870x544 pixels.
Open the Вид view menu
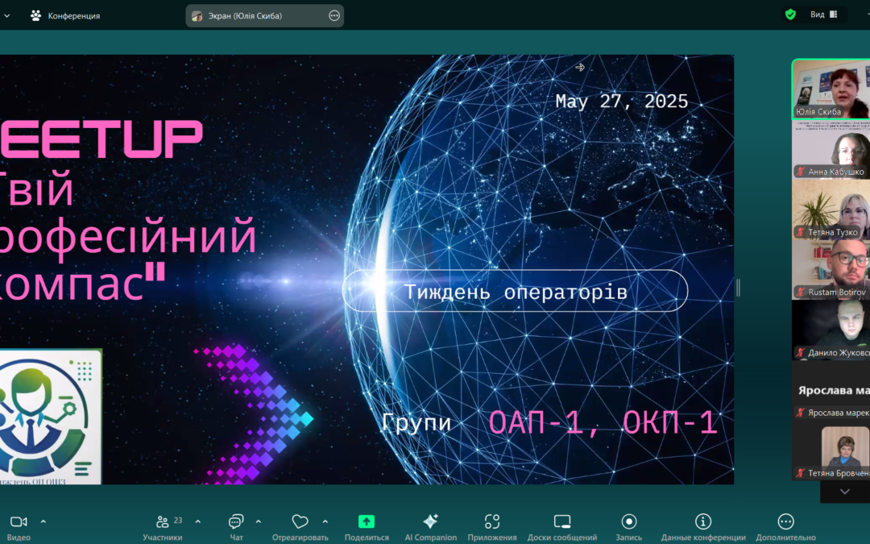click(818, 14)
